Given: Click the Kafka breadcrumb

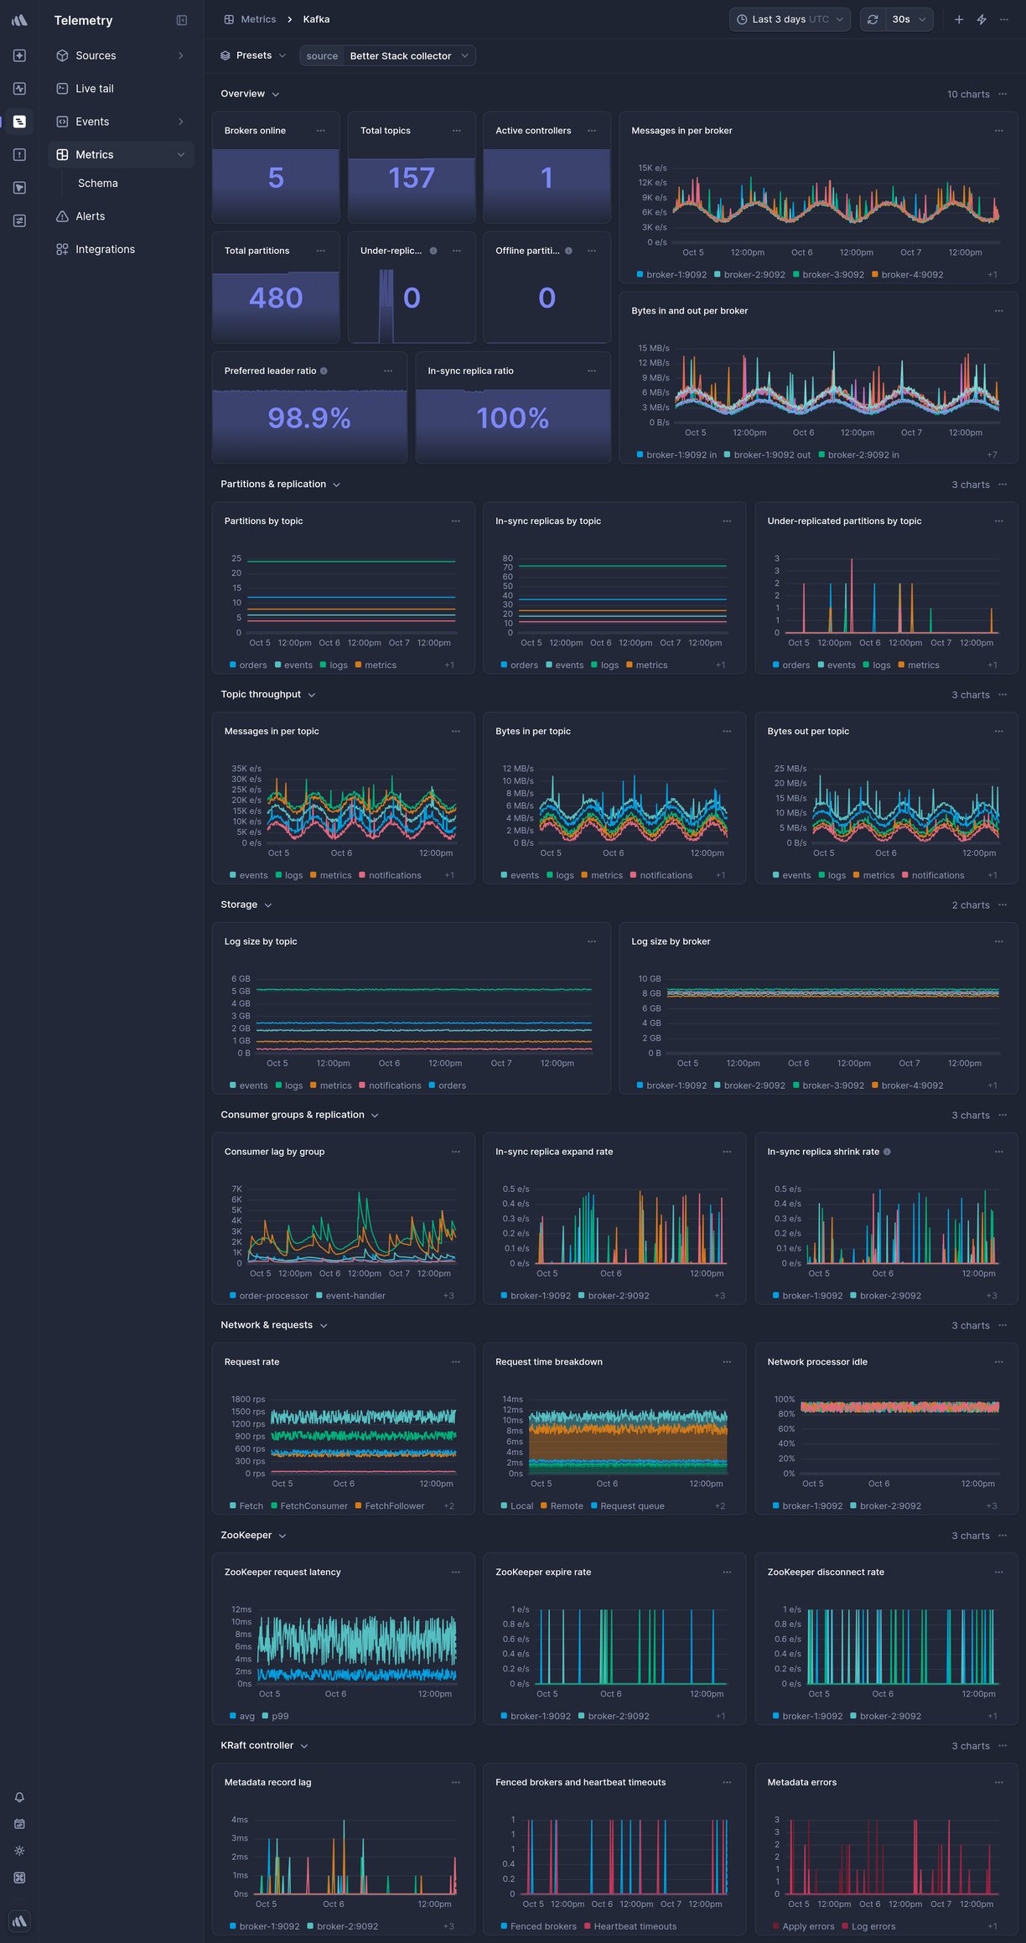Looking at the screenshot, I should pyautogui.click(x=316, y=19).
